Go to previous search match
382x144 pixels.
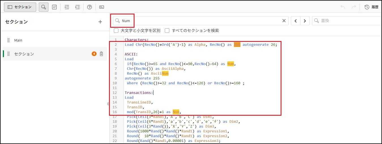point(296,21)
